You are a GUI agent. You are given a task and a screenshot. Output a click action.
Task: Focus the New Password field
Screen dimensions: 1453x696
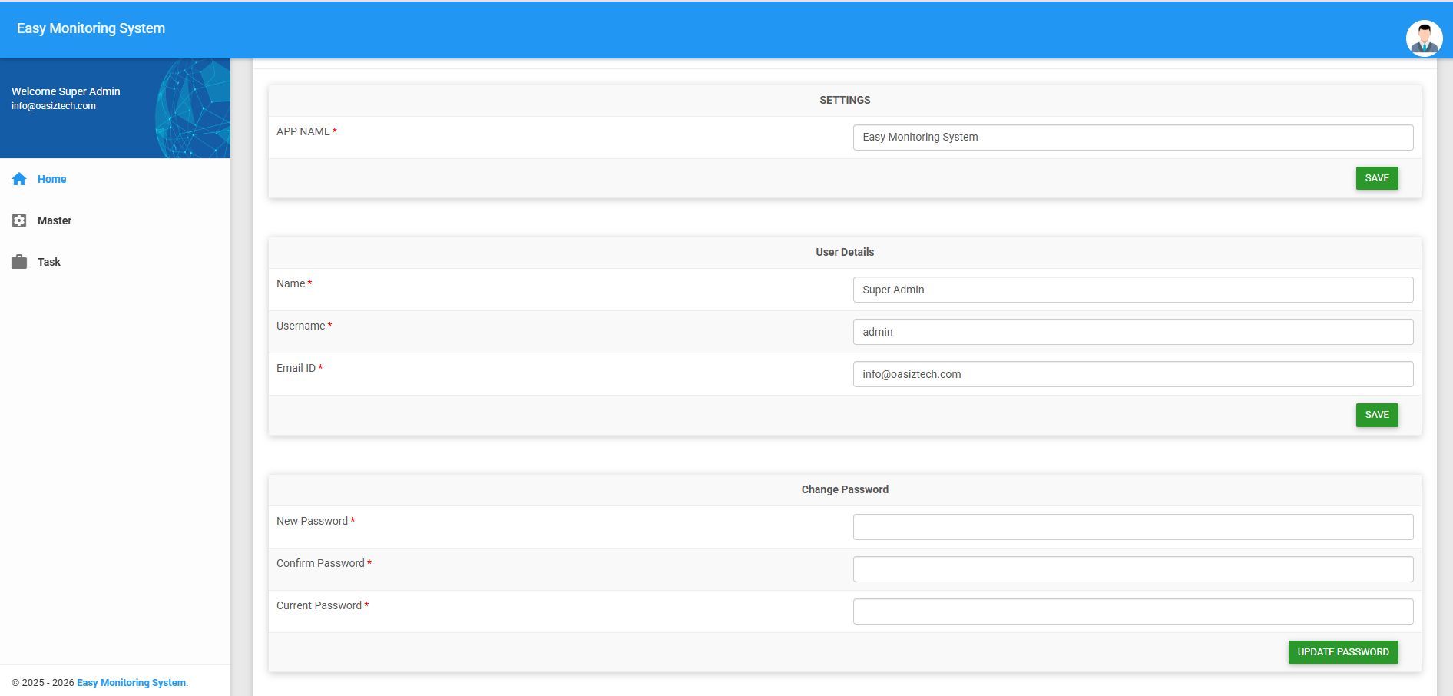click(x=1133, y=527)
